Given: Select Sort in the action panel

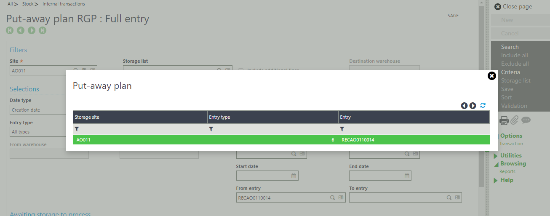Looking at the screenshot, I should tap(507, 97).
